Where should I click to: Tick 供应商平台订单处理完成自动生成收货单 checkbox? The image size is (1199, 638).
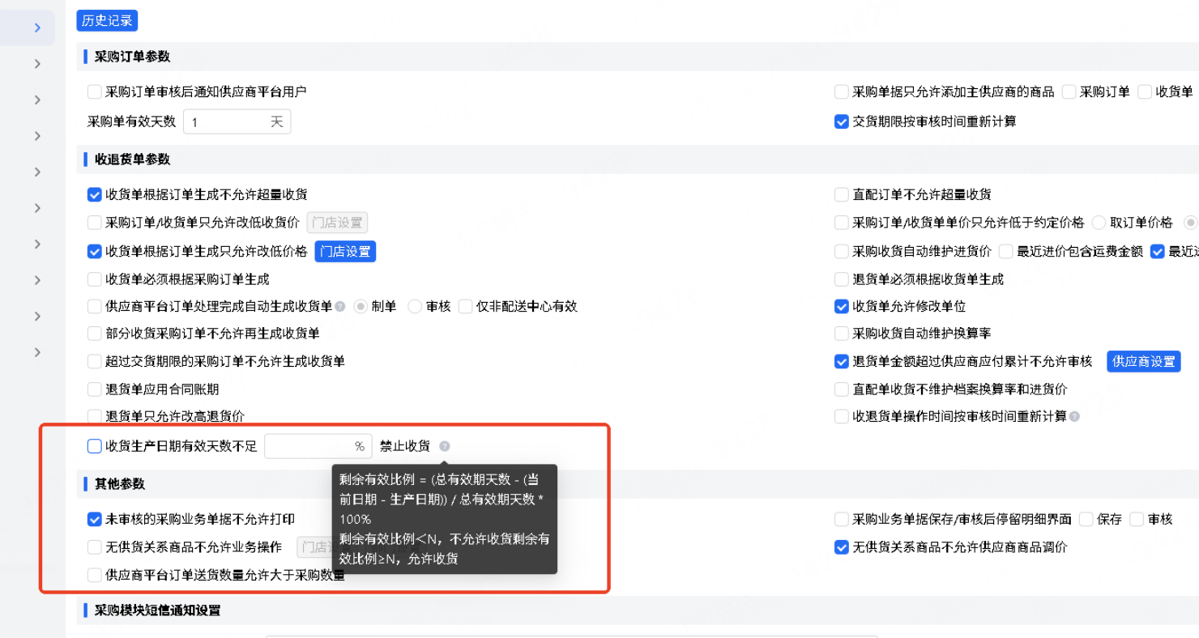coord(95,307)
